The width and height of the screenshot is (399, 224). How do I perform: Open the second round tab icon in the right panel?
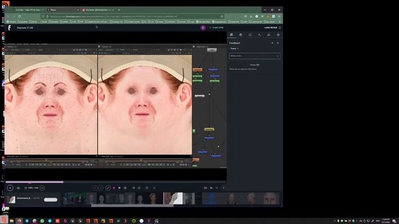coord(241,35)
